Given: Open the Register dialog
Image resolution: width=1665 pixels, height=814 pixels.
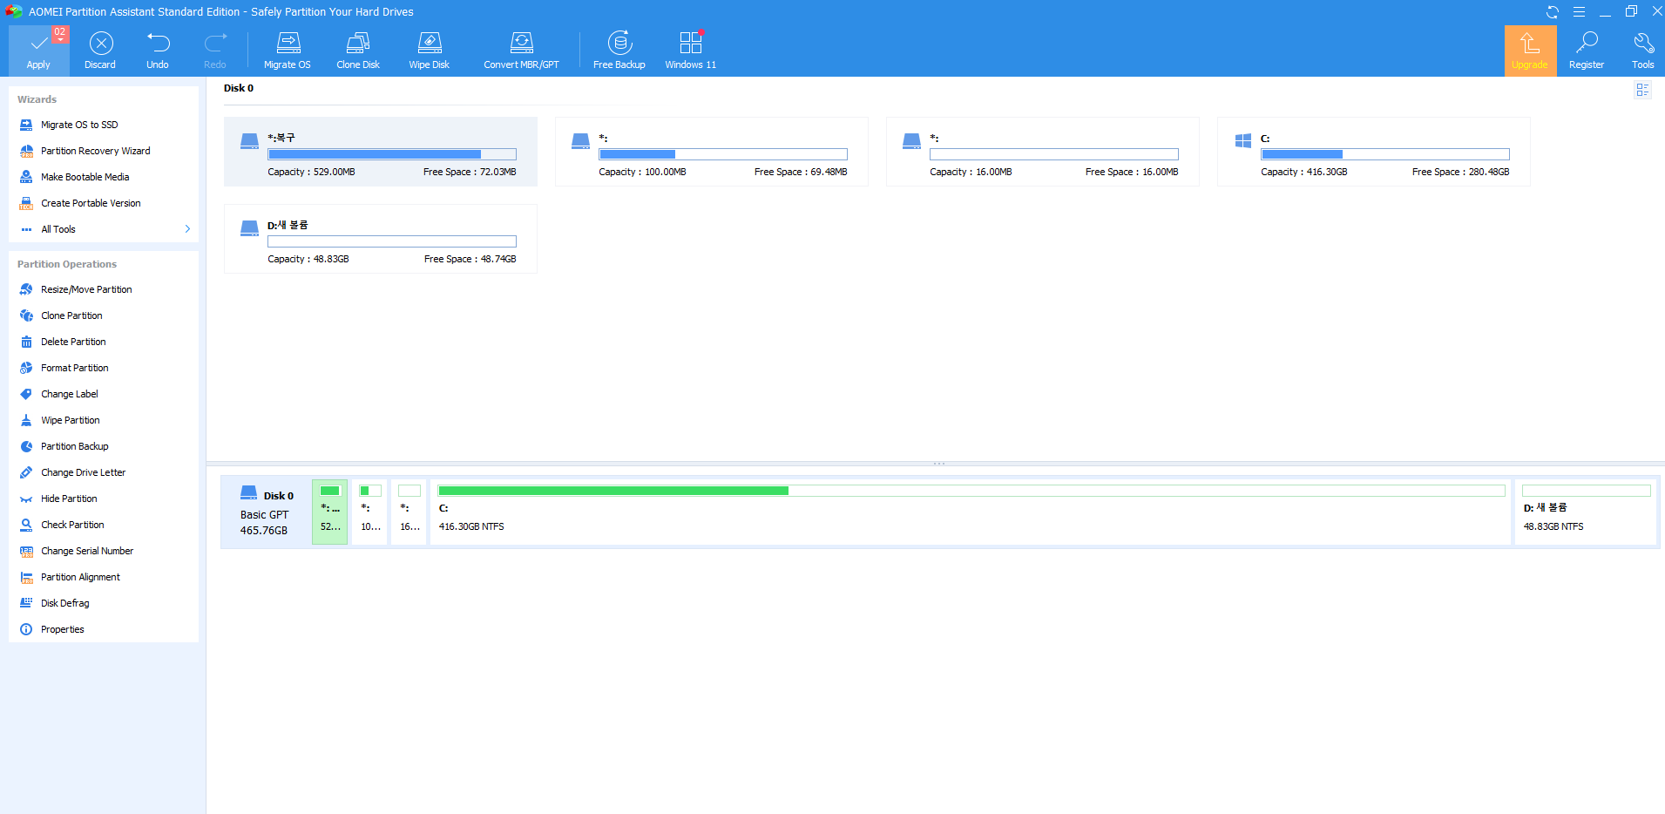Looking at the screenshot, I should [x=1587, y=51].
